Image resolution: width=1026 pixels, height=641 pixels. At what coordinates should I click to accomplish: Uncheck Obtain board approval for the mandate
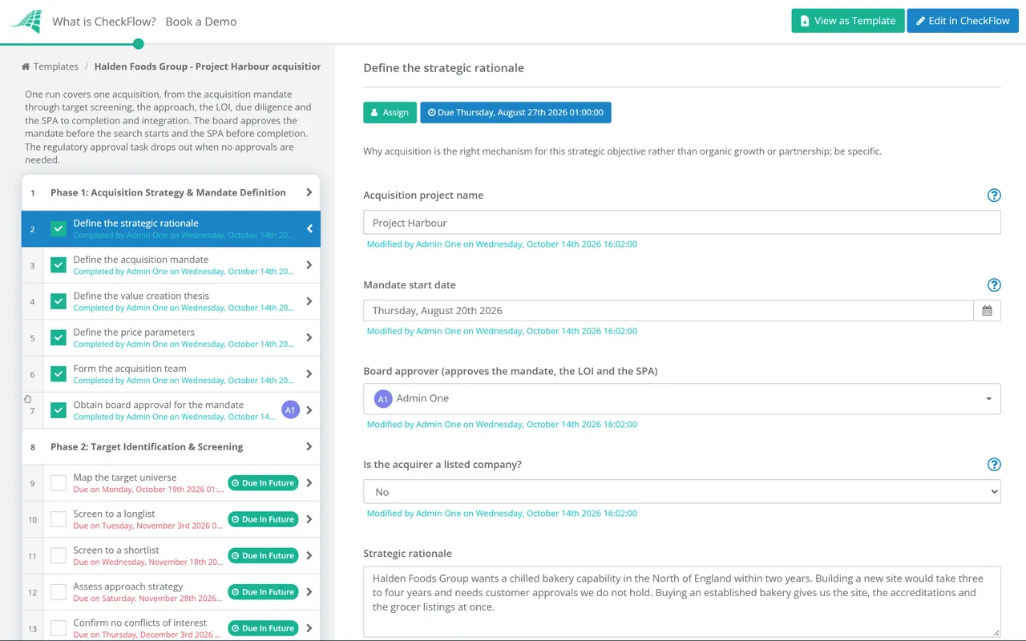pyautogui.click(x=59, y=410)
